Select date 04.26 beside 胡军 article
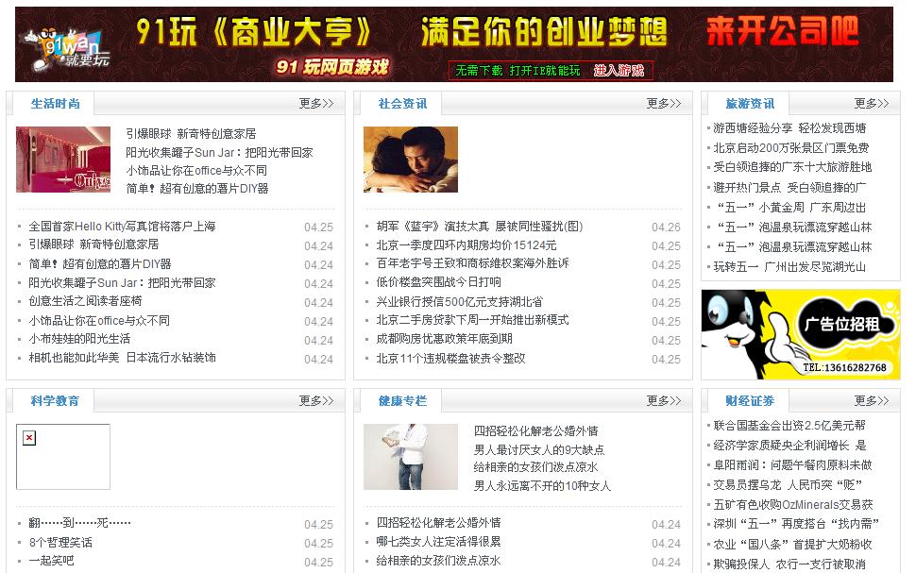916x573 pixels. pos(666,228)
